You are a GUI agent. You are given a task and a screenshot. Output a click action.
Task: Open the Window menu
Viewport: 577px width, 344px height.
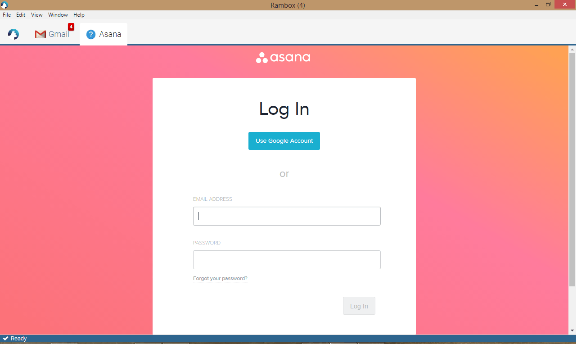tap(58, 15)
